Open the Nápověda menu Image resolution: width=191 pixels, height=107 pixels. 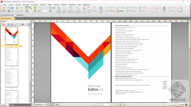point(86,5)
